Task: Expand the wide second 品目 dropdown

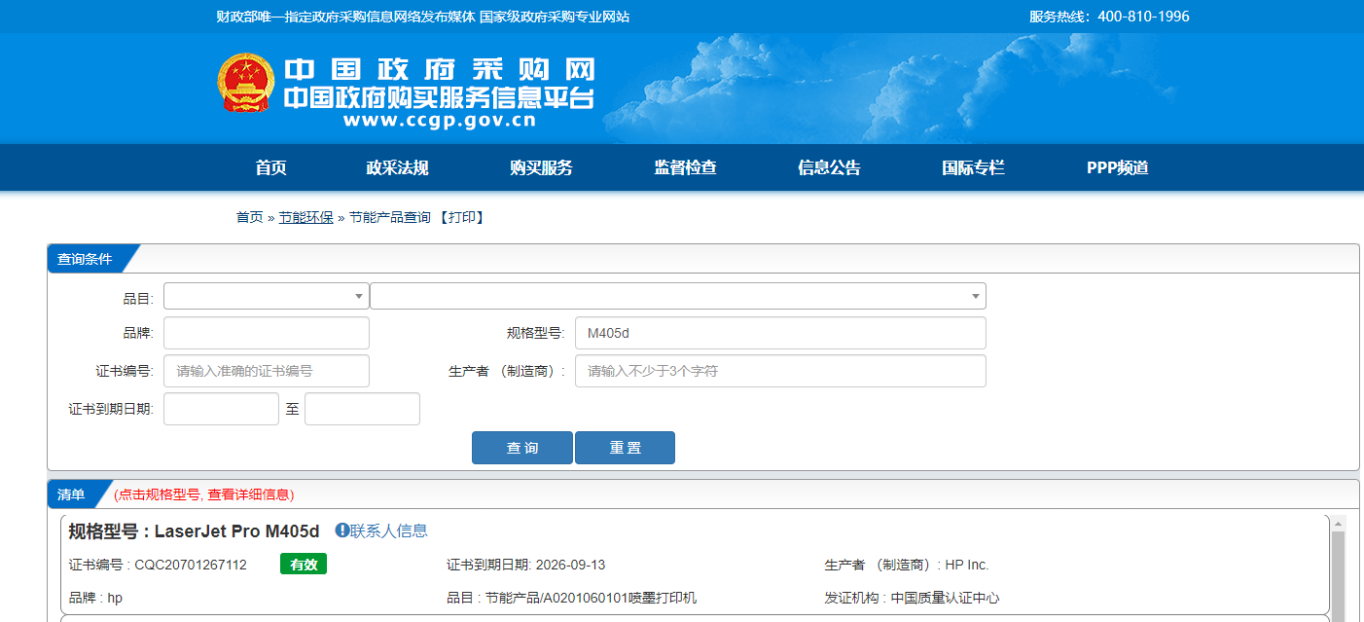Action: tap(677, 296)
